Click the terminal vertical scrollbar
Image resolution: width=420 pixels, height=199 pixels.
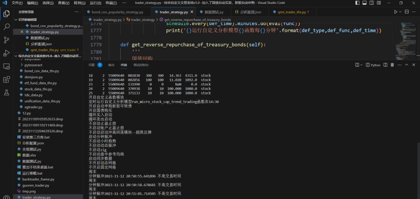pos(418,171)
